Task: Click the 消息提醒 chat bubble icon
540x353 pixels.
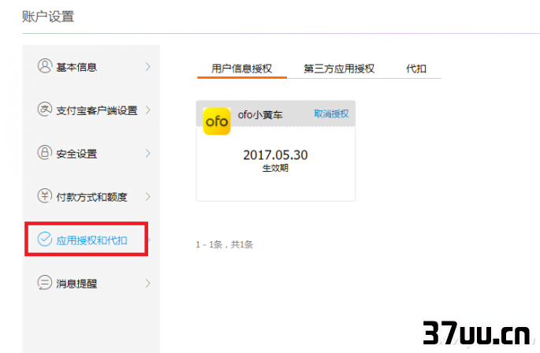Action: click(45, 283)
